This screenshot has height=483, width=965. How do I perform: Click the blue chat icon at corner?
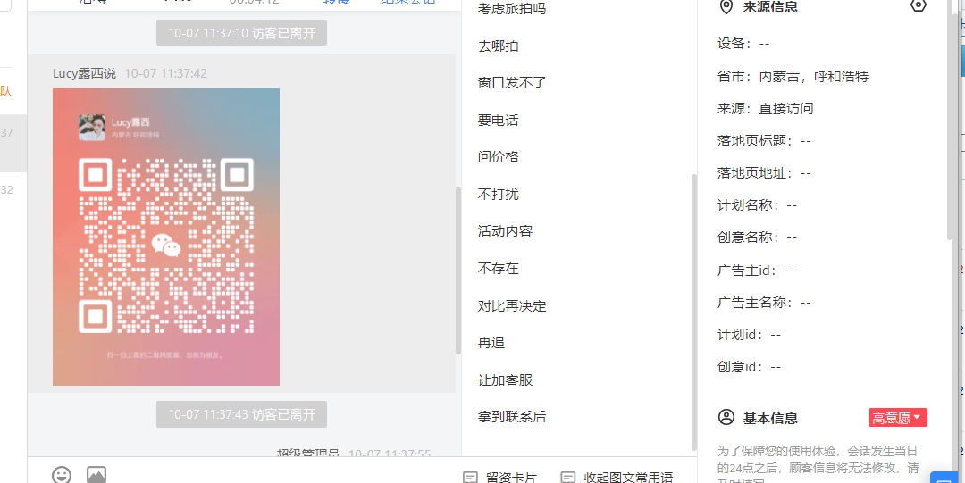click(944, 478)
